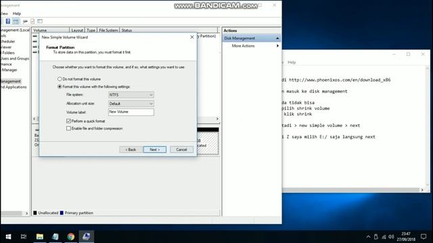Open File Explorer from taskbar
This screenshot has height=243, width=433.
(40, 237)
